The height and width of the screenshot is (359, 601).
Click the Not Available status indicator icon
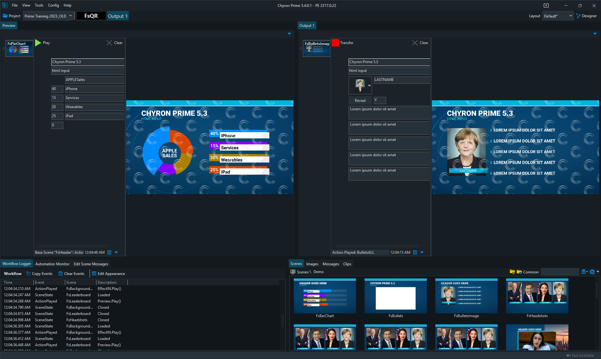(x=568, y=356)
